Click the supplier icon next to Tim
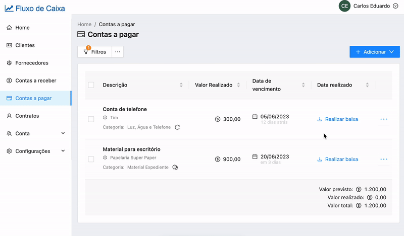This screenshot has height=236, width=404. pos(105,118)
